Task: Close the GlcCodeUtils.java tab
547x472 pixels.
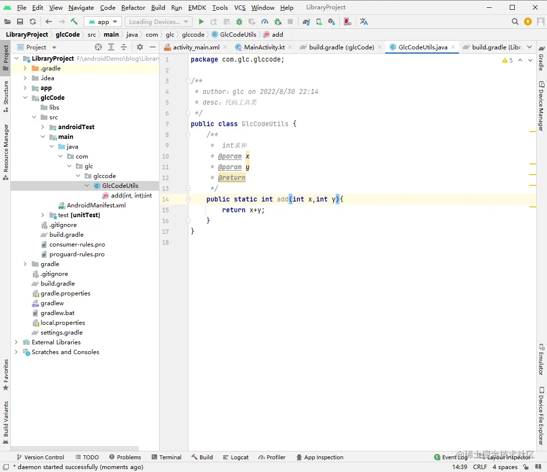Action: click(x=453, y=47)
